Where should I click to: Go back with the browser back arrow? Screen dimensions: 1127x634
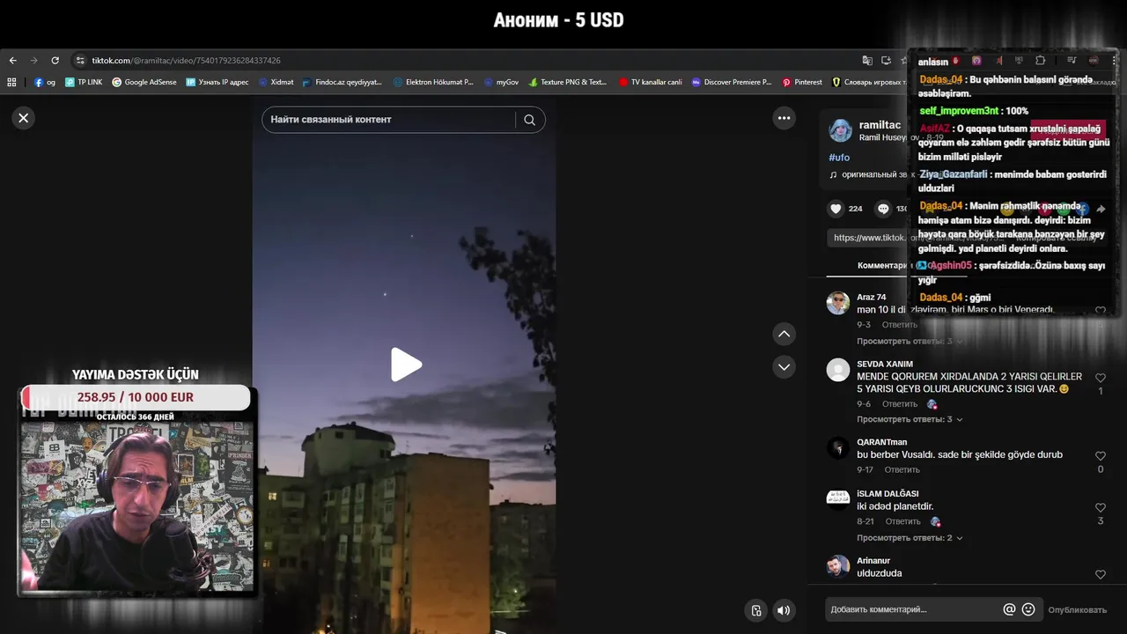(x=12, y=61)
